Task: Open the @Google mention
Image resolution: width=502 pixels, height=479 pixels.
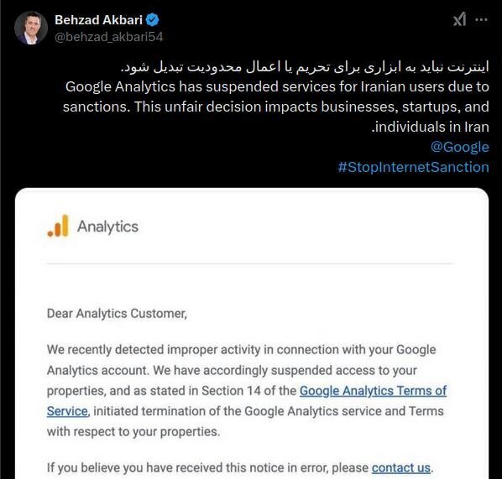Action: pos(460,147)
